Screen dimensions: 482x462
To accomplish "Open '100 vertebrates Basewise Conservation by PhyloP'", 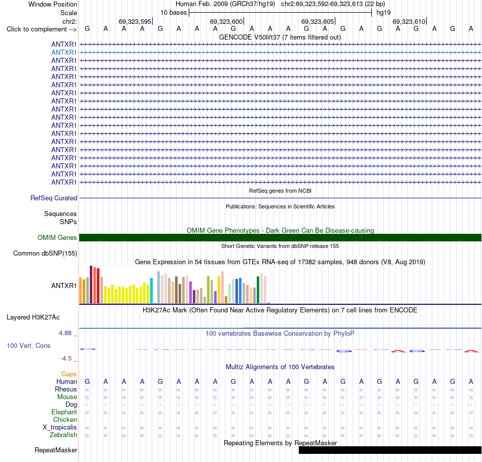I will [x=280, y=334].
